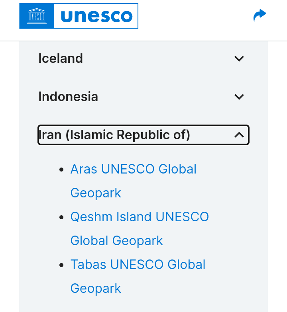Viewport: 287px width, 312px height.
Task: Click the Global Geopark line under Qeshm Island
Action: point(116,241)
